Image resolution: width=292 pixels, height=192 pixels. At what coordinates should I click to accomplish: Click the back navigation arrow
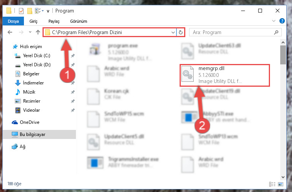pyautogui.click(x=10, y=32)
